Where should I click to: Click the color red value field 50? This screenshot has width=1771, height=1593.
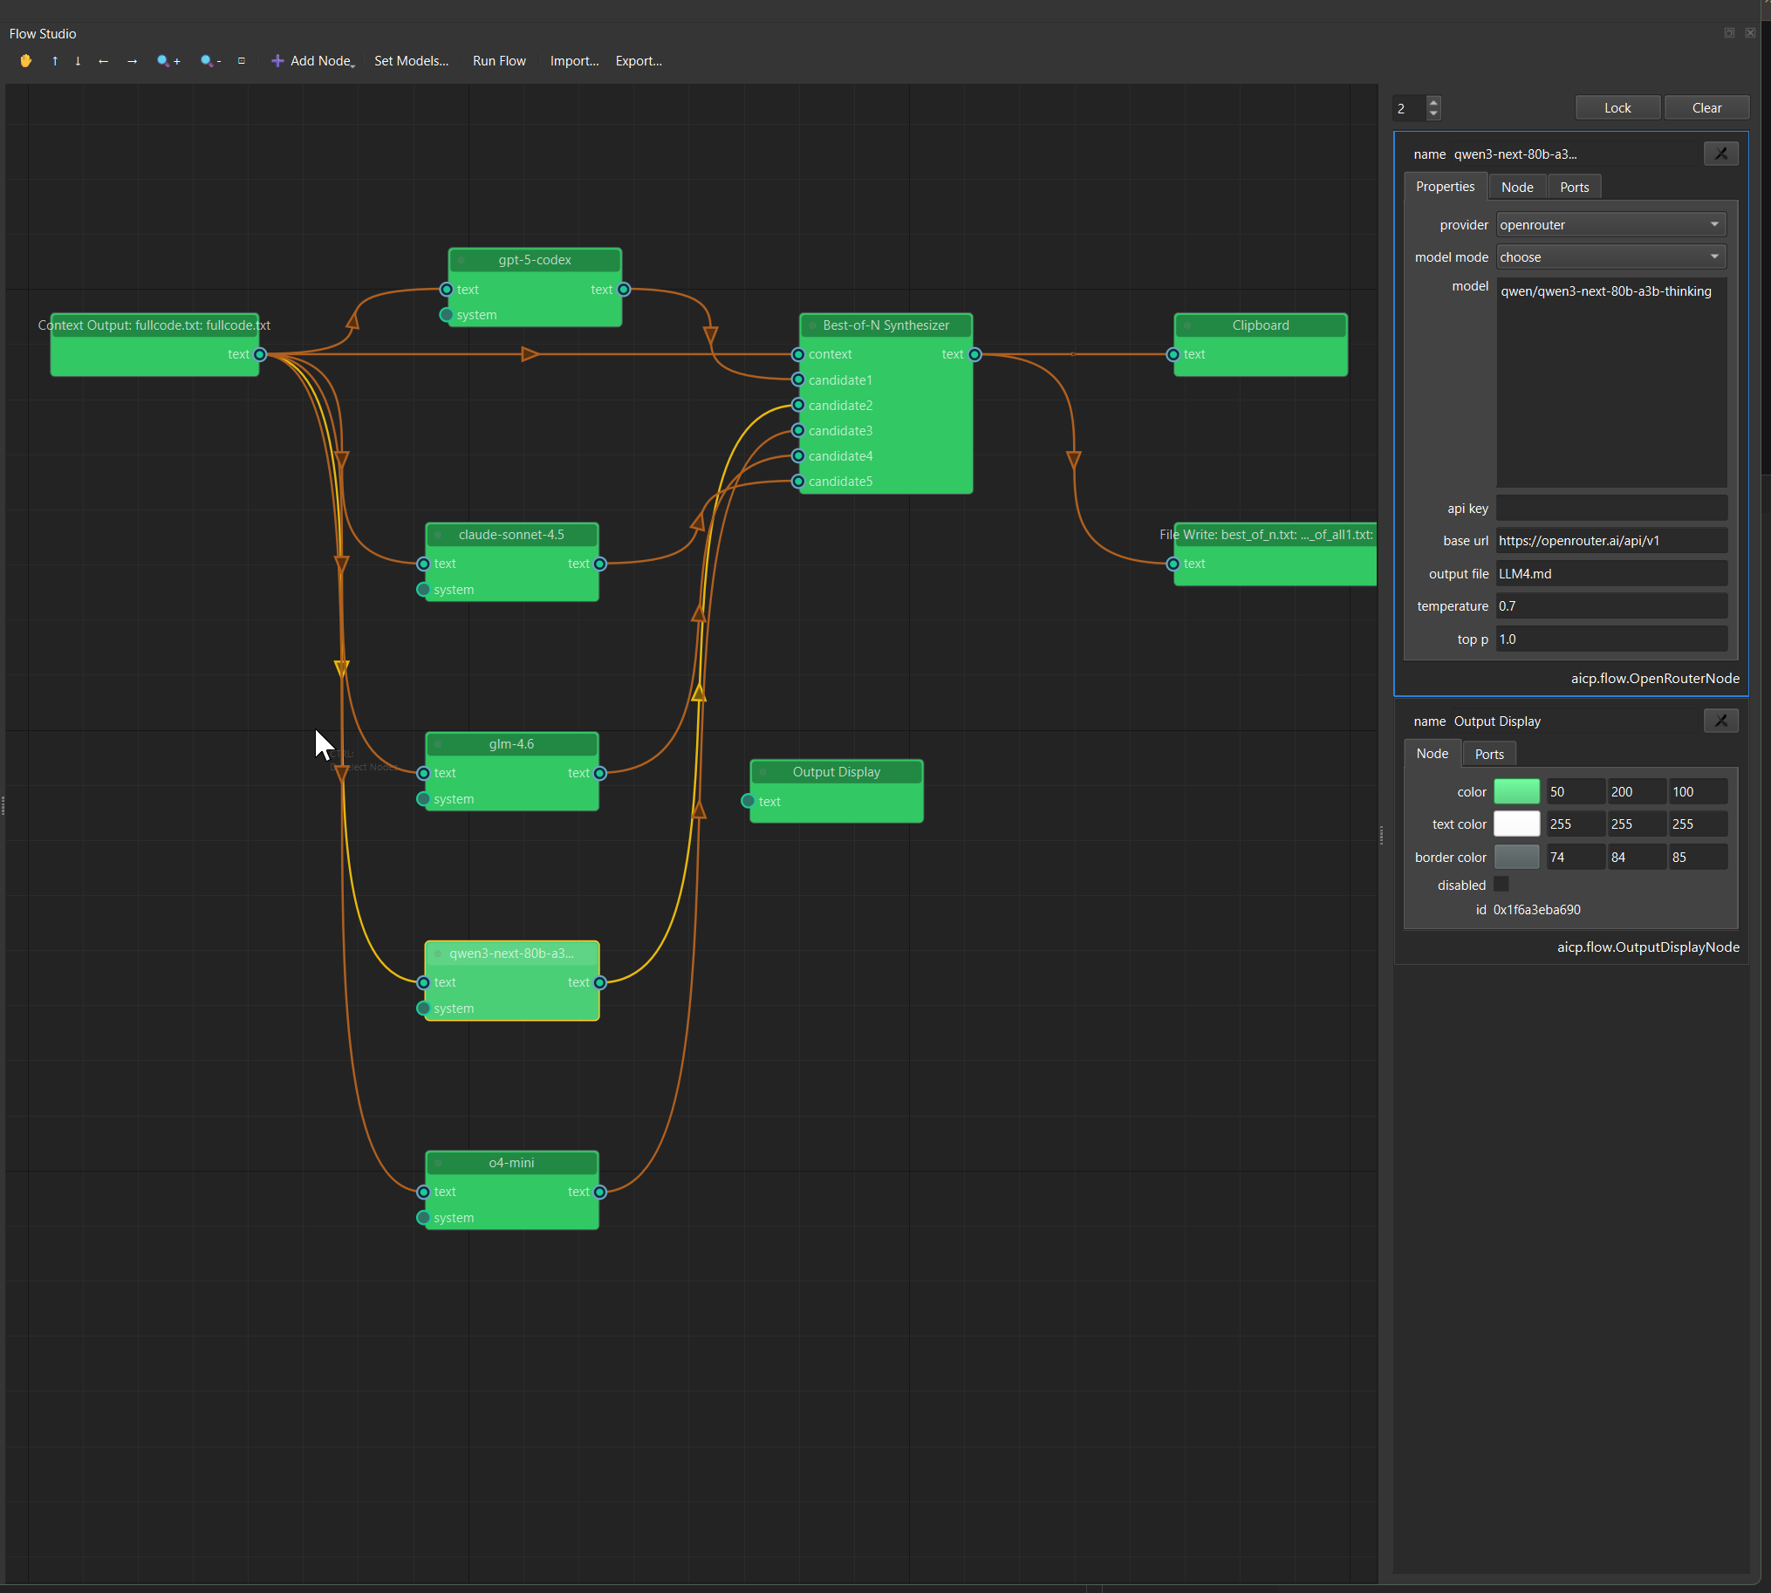[x=1575, y=792]
